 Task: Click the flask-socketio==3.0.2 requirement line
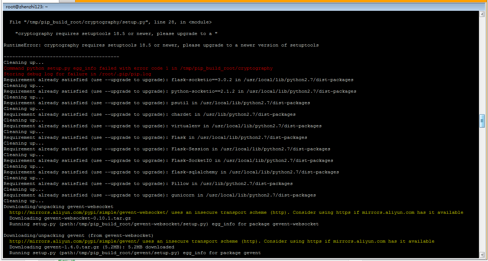179,80
